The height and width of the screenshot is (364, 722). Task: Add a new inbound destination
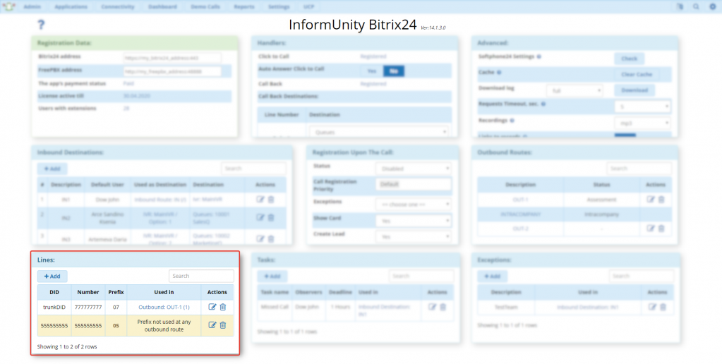(x=52, y=169)
